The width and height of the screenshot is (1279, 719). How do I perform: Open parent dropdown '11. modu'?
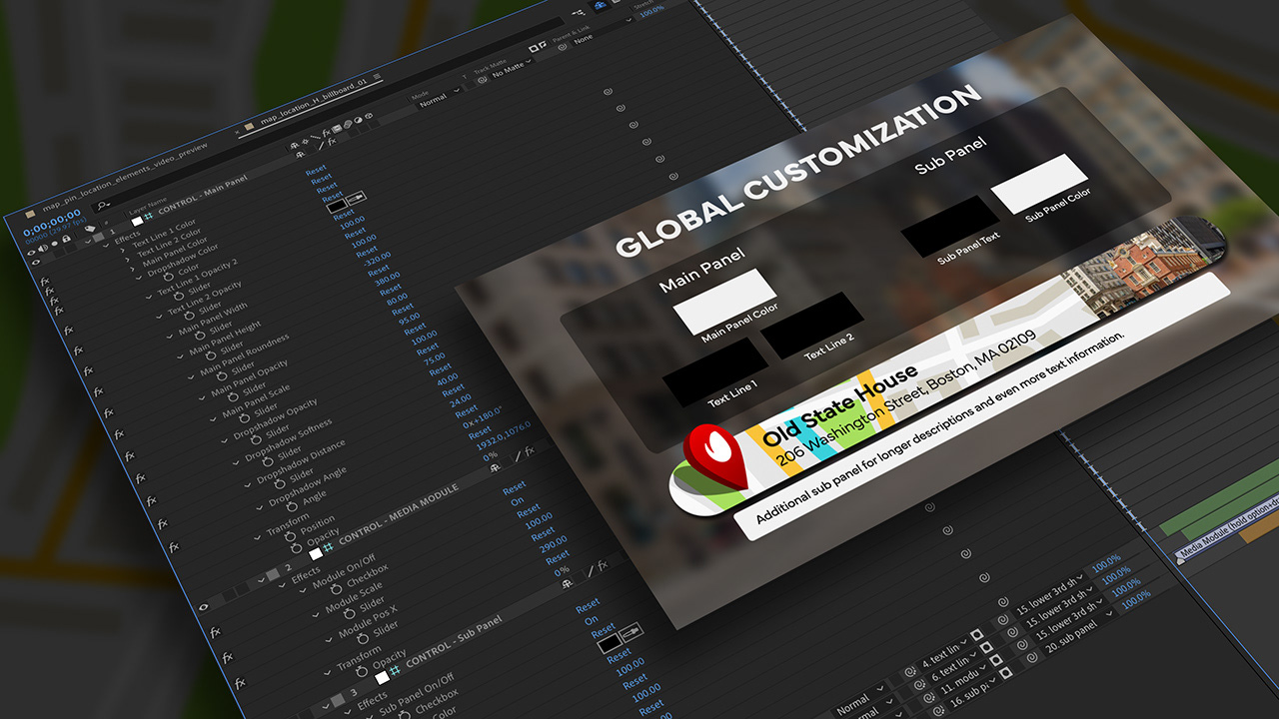tap(964, 681)
